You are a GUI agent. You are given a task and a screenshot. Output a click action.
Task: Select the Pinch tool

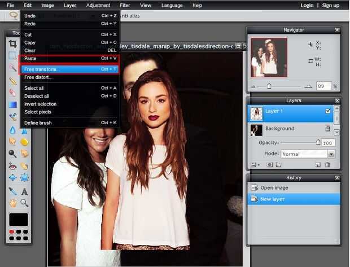pyautogui.click(x=24, y=178)
